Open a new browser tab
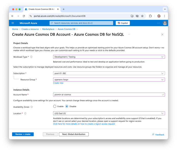 [x=64, y=9]
